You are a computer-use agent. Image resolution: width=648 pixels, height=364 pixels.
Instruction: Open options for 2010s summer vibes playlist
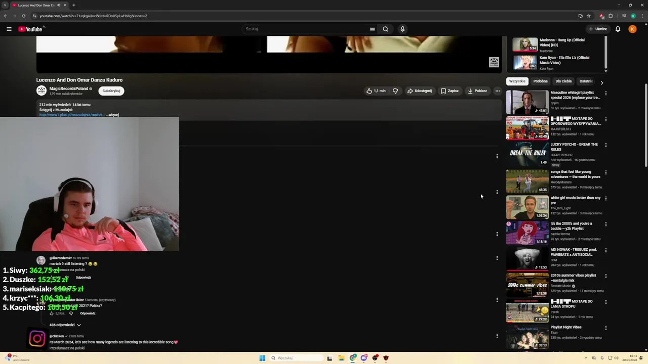tap(605, 276)
